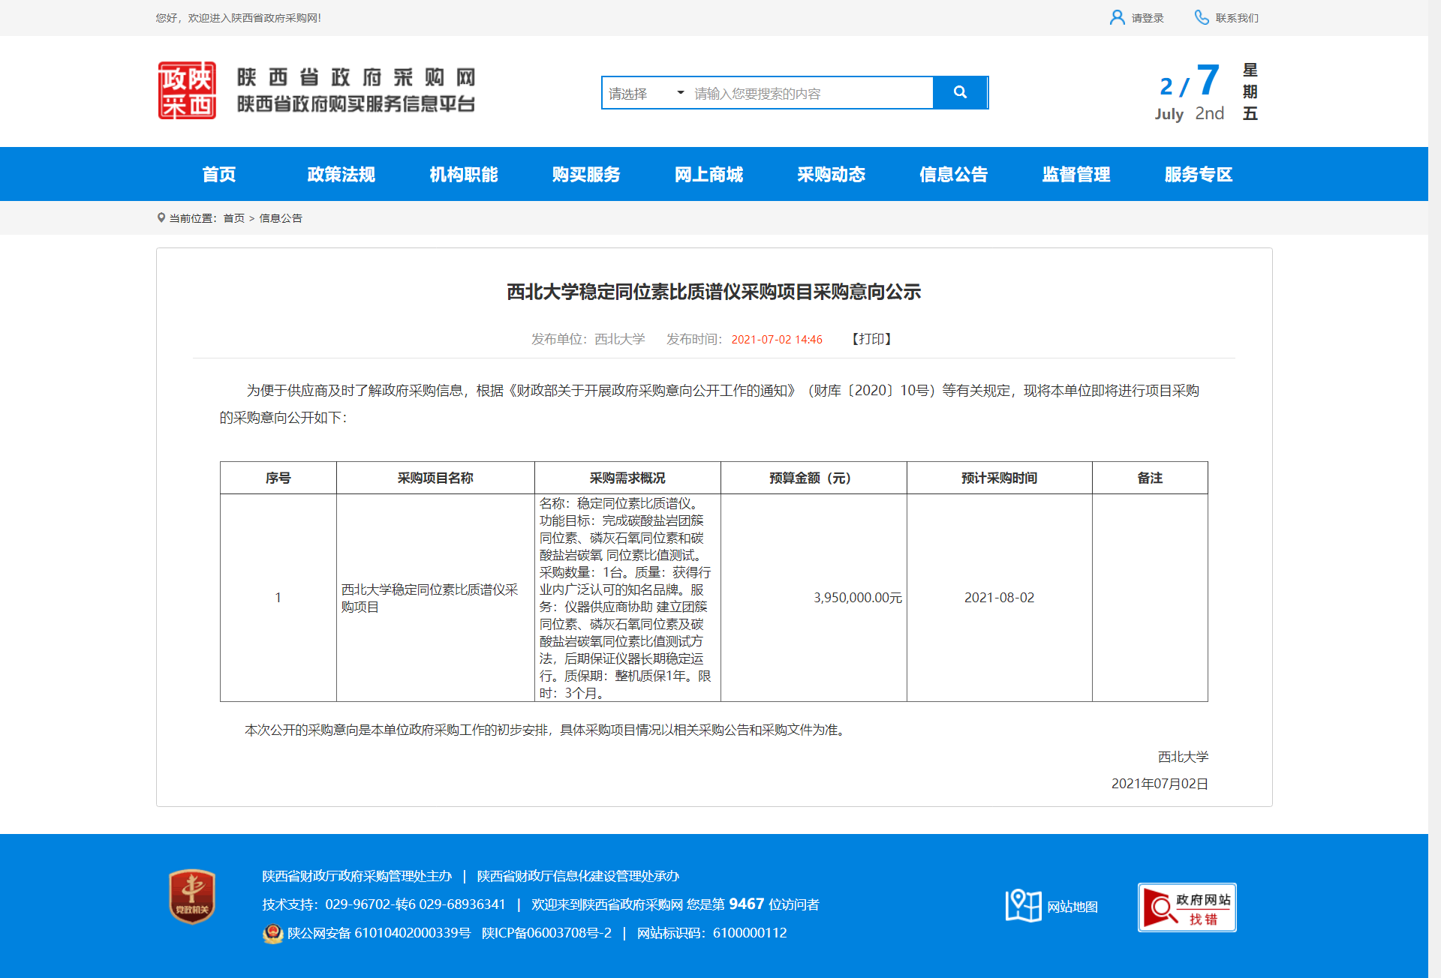This screenshot has height=978, width=1441.
Task: Click the user login icon
Action: pos(1117,17)
